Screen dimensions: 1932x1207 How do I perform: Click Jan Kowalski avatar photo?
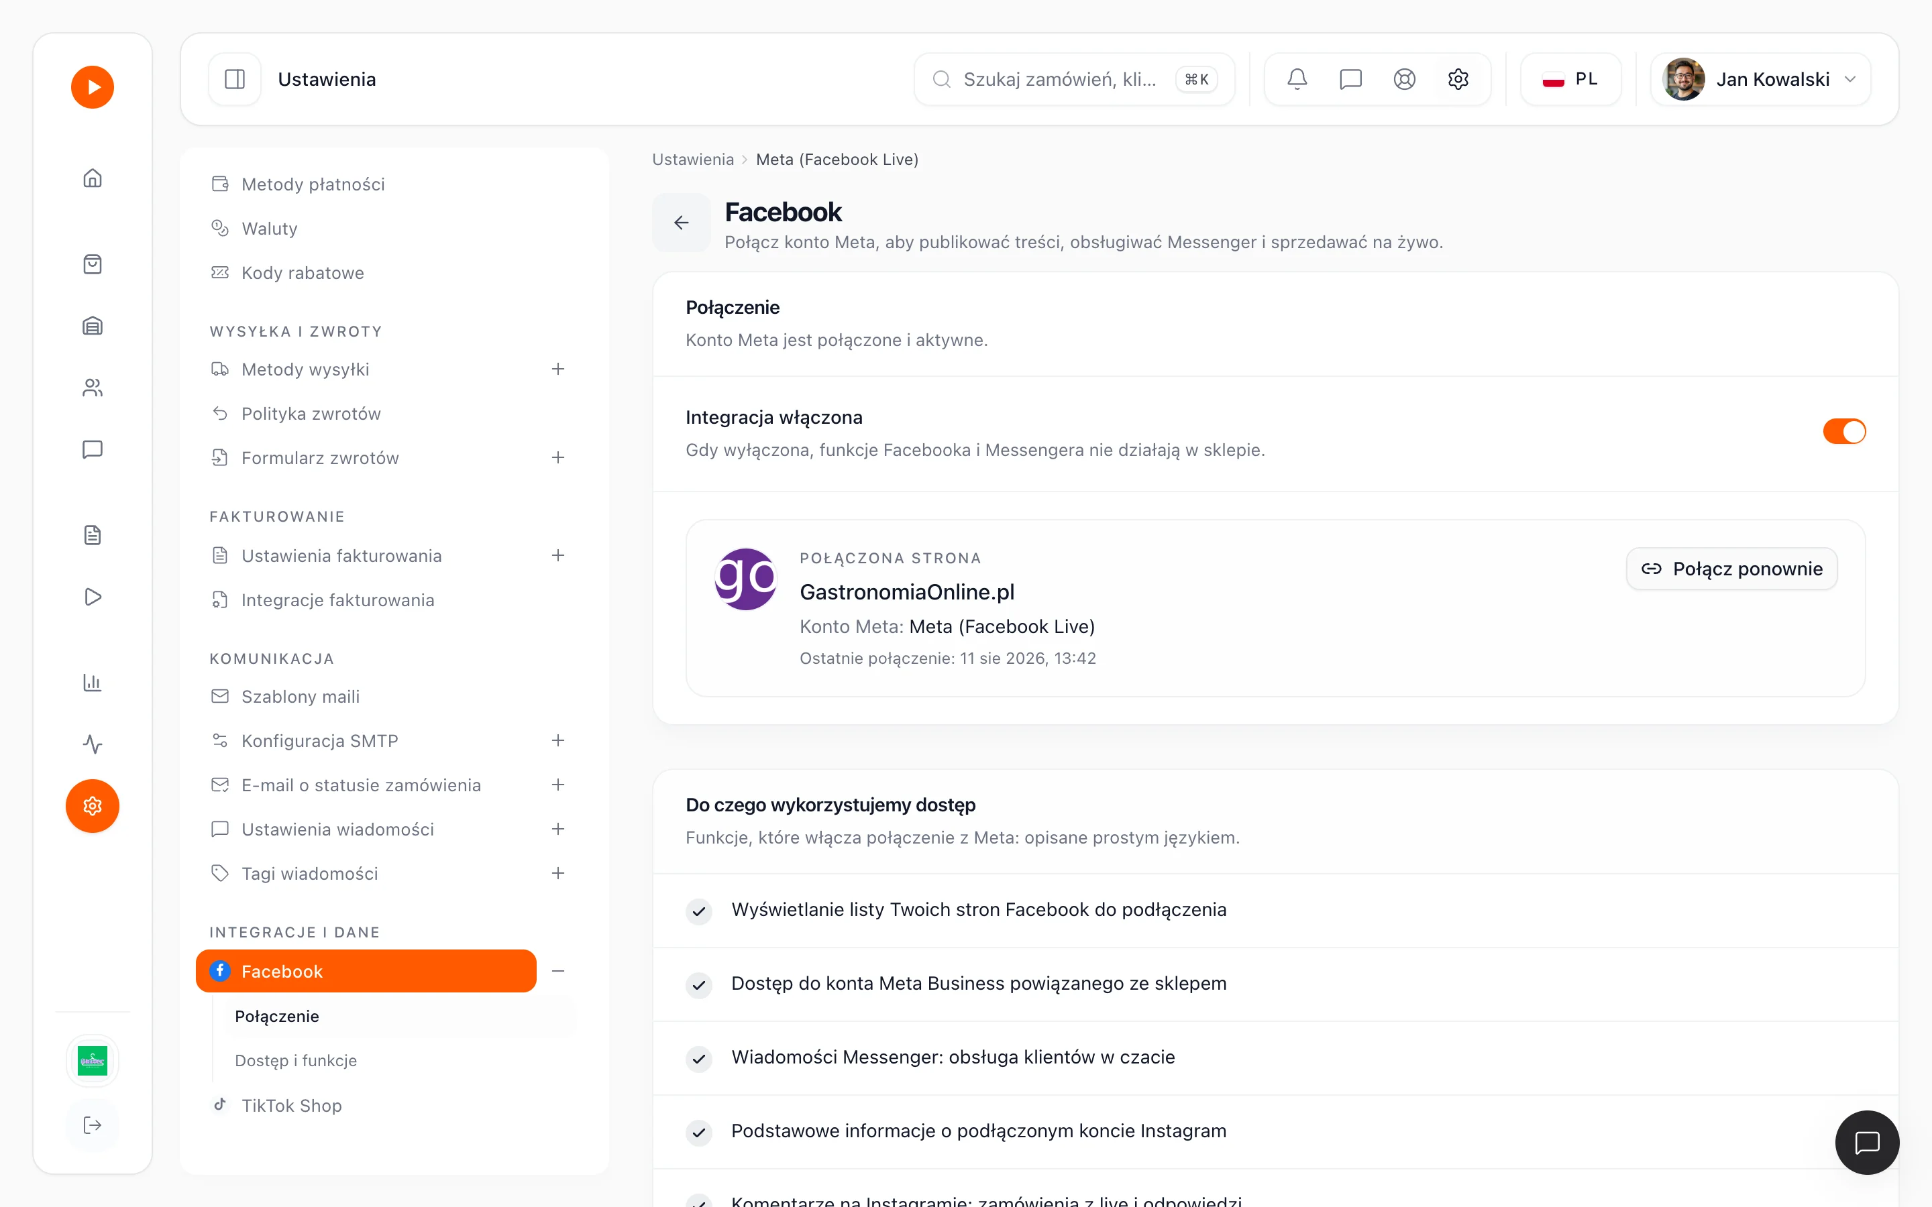(1684, 79)
